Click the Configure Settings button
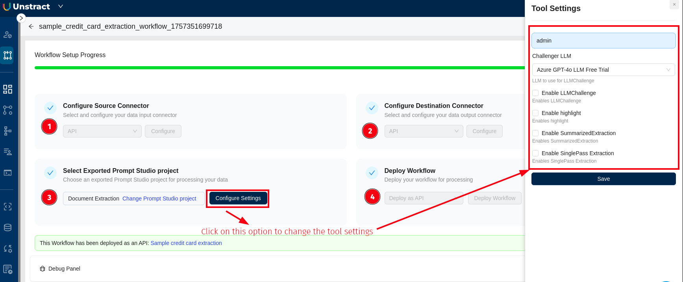Viewport: 683px width, 282px height. click(238, 198)
